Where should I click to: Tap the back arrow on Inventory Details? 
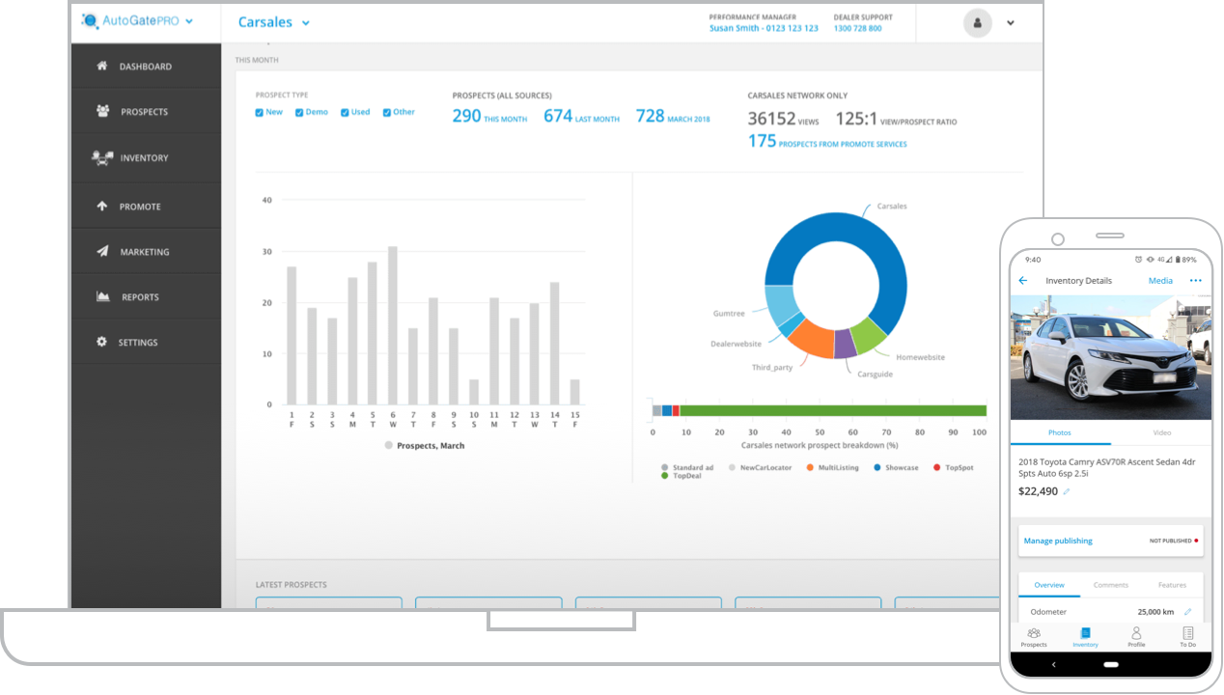coord(1023,281)
